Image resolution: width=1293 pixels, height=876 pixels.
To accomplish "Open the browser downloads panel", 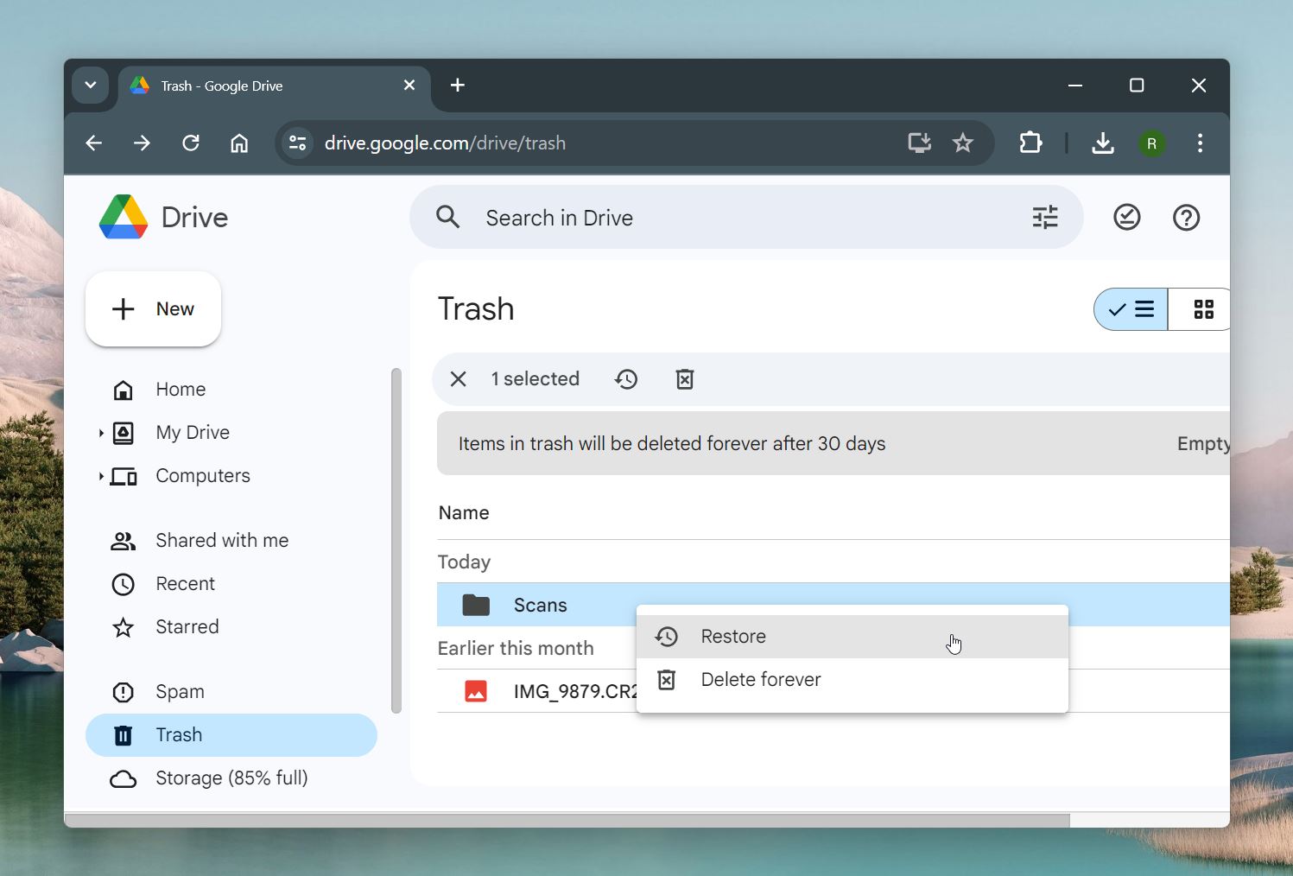I will coord(1103,143).
